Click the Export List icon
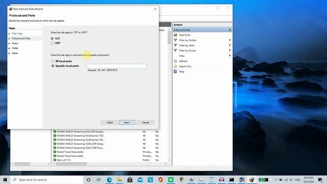This screenshot has width=327, height=184. (x=175, y=66)
